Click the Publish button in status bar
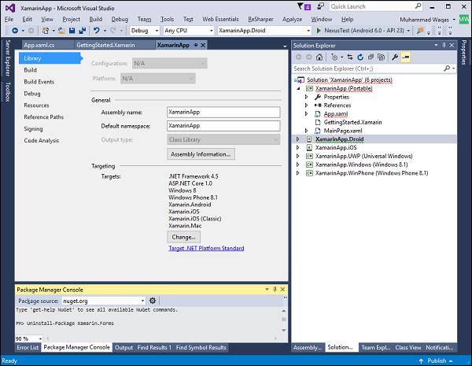This screenshot has height=366, width=472. [x=437, y=360]
